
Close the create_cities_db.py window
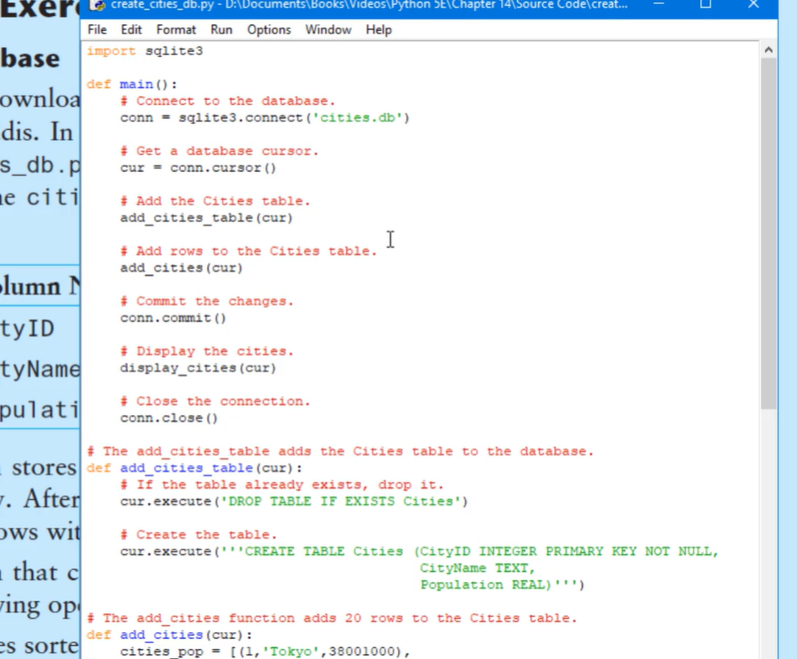point(753,4)
